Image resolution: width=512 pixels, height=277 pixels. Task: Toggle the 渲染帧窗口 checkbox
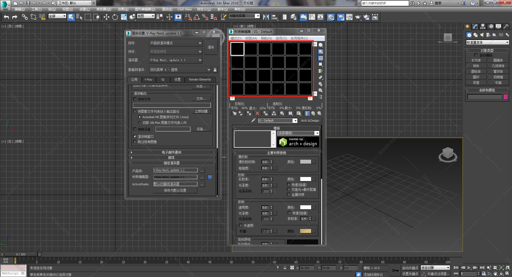point(135,136)
